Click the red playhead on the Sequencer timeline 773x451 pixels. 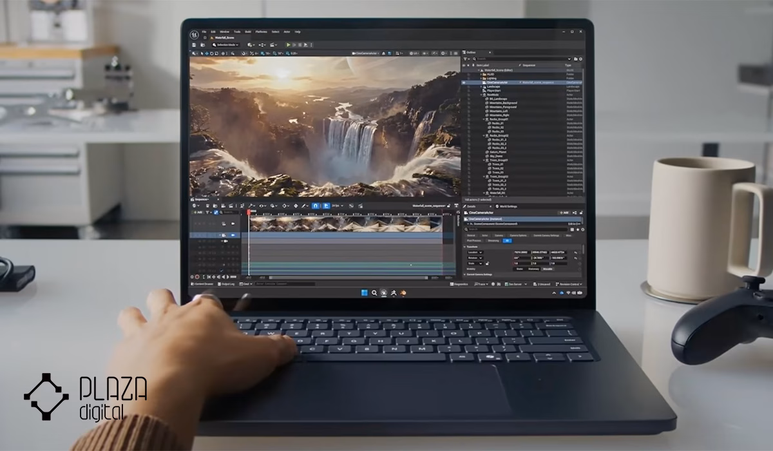click(x=249, y=212)
